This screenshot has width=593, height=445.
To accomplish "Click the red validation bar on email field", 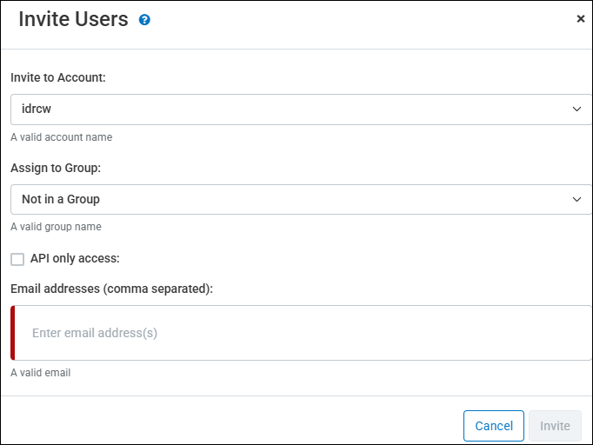I will coord(13,333).
